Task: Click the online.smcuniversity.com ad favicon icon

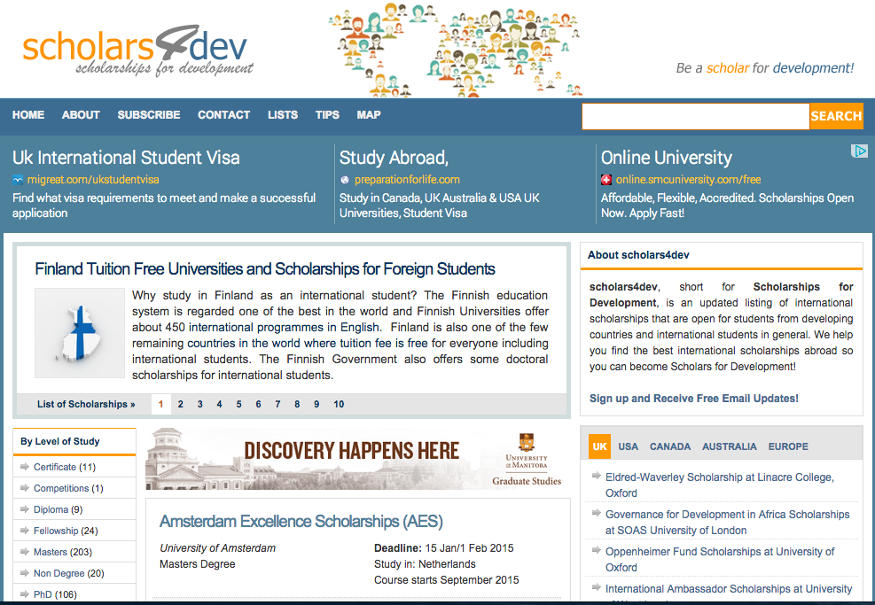Action: (606, 180)
